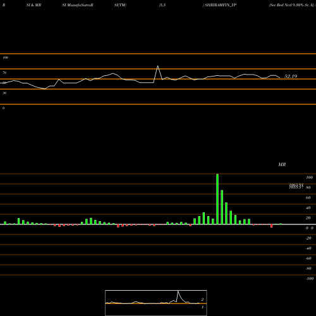
Task: Click the 'Sec Red Ncd 9.30% Sr. I' description
Action: click(291, 5)
